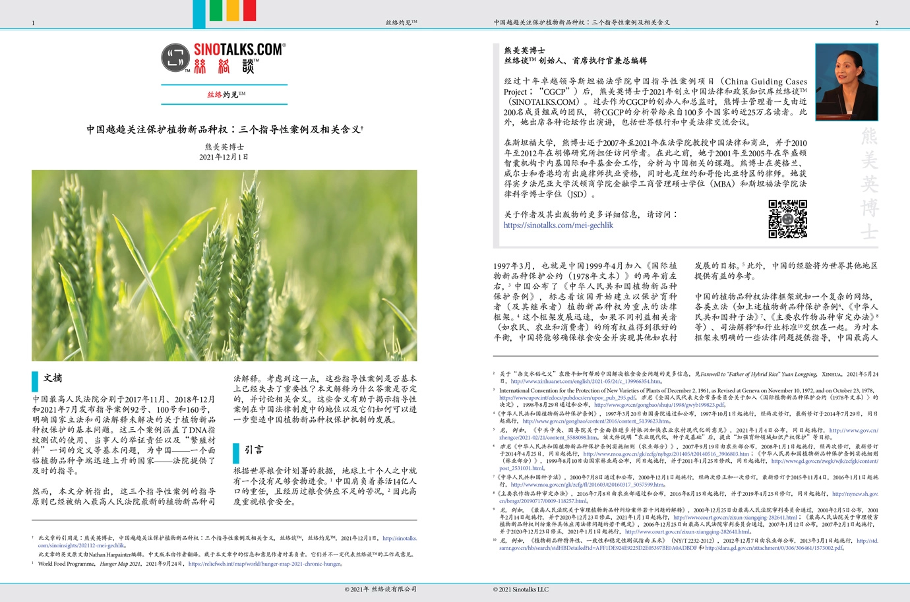Click the 丝络灼见 series label under logo
The height and width of the screenshot is (602, 910).
[226, 94]
